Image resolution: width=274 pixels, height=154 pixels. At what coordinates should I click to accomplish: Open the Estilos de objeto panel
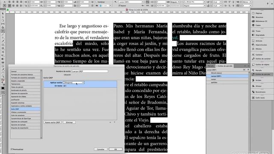click(262, 65)
